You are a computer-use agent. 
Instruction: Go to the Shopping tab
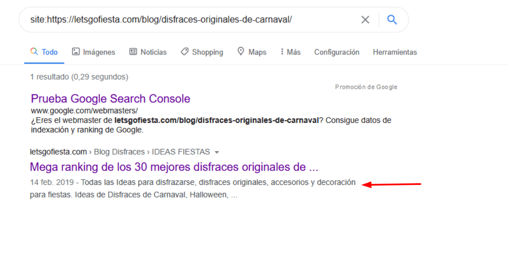click(x=202, y=52)
